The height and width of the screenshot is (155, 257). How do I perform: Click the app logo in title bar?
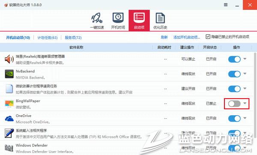tap(6, 5)
